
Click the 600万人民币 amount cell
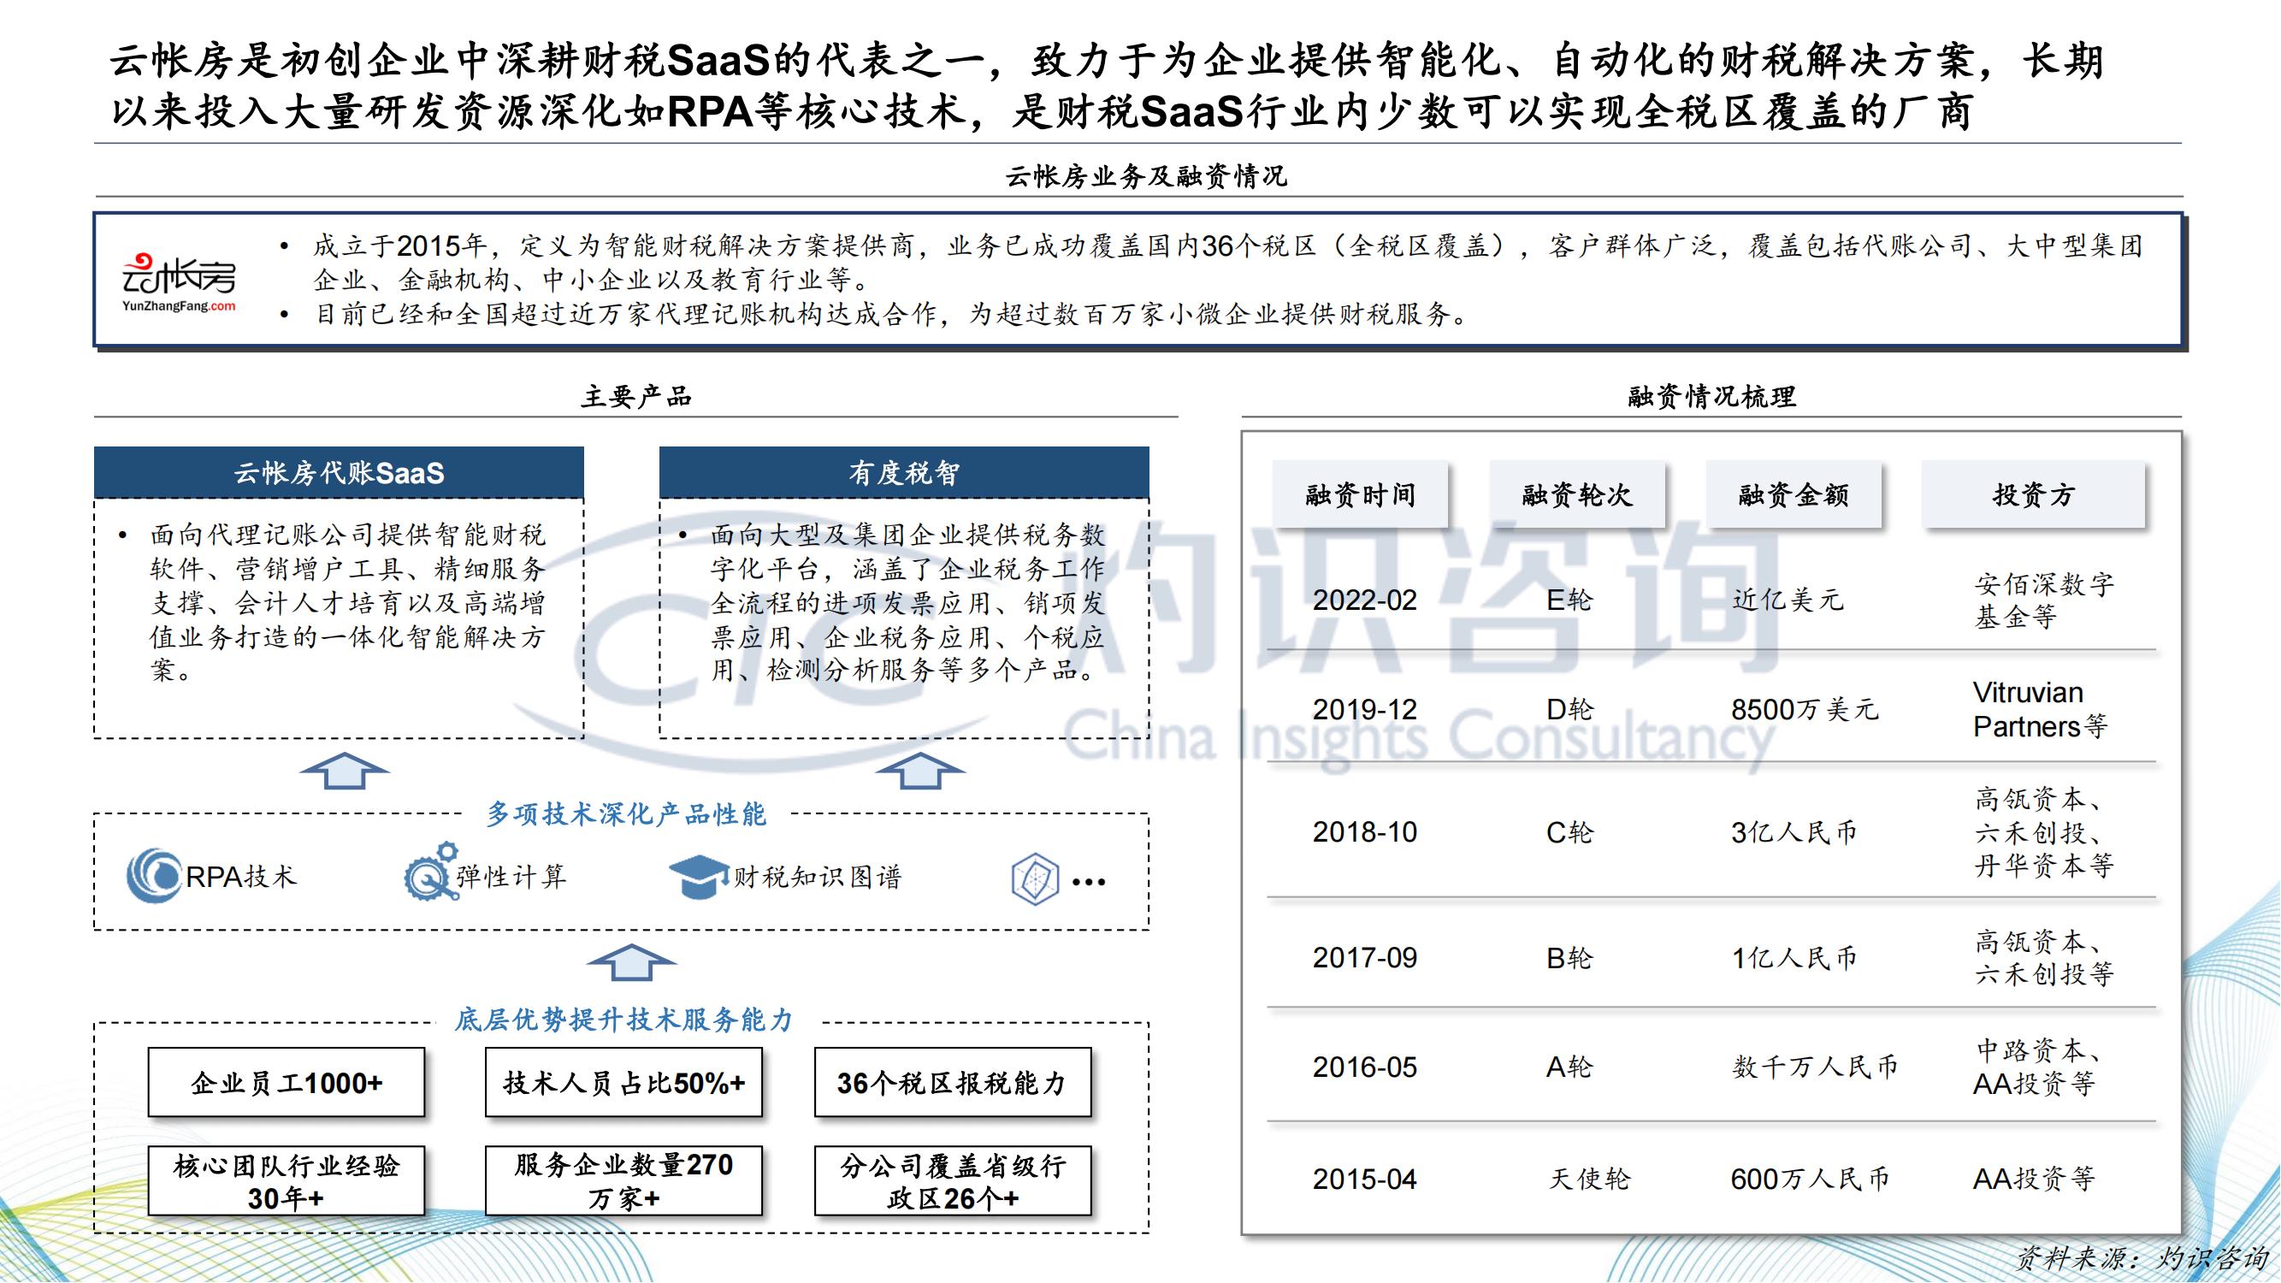coord(1810,1180)
